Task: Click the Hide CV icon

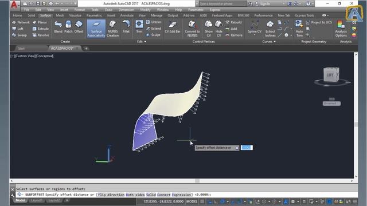Action: click(x=219, y=29)
